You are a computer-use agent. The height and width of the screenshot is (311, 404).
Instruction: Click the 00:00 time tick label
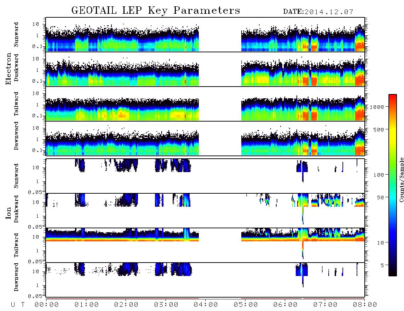coord(47,305)
